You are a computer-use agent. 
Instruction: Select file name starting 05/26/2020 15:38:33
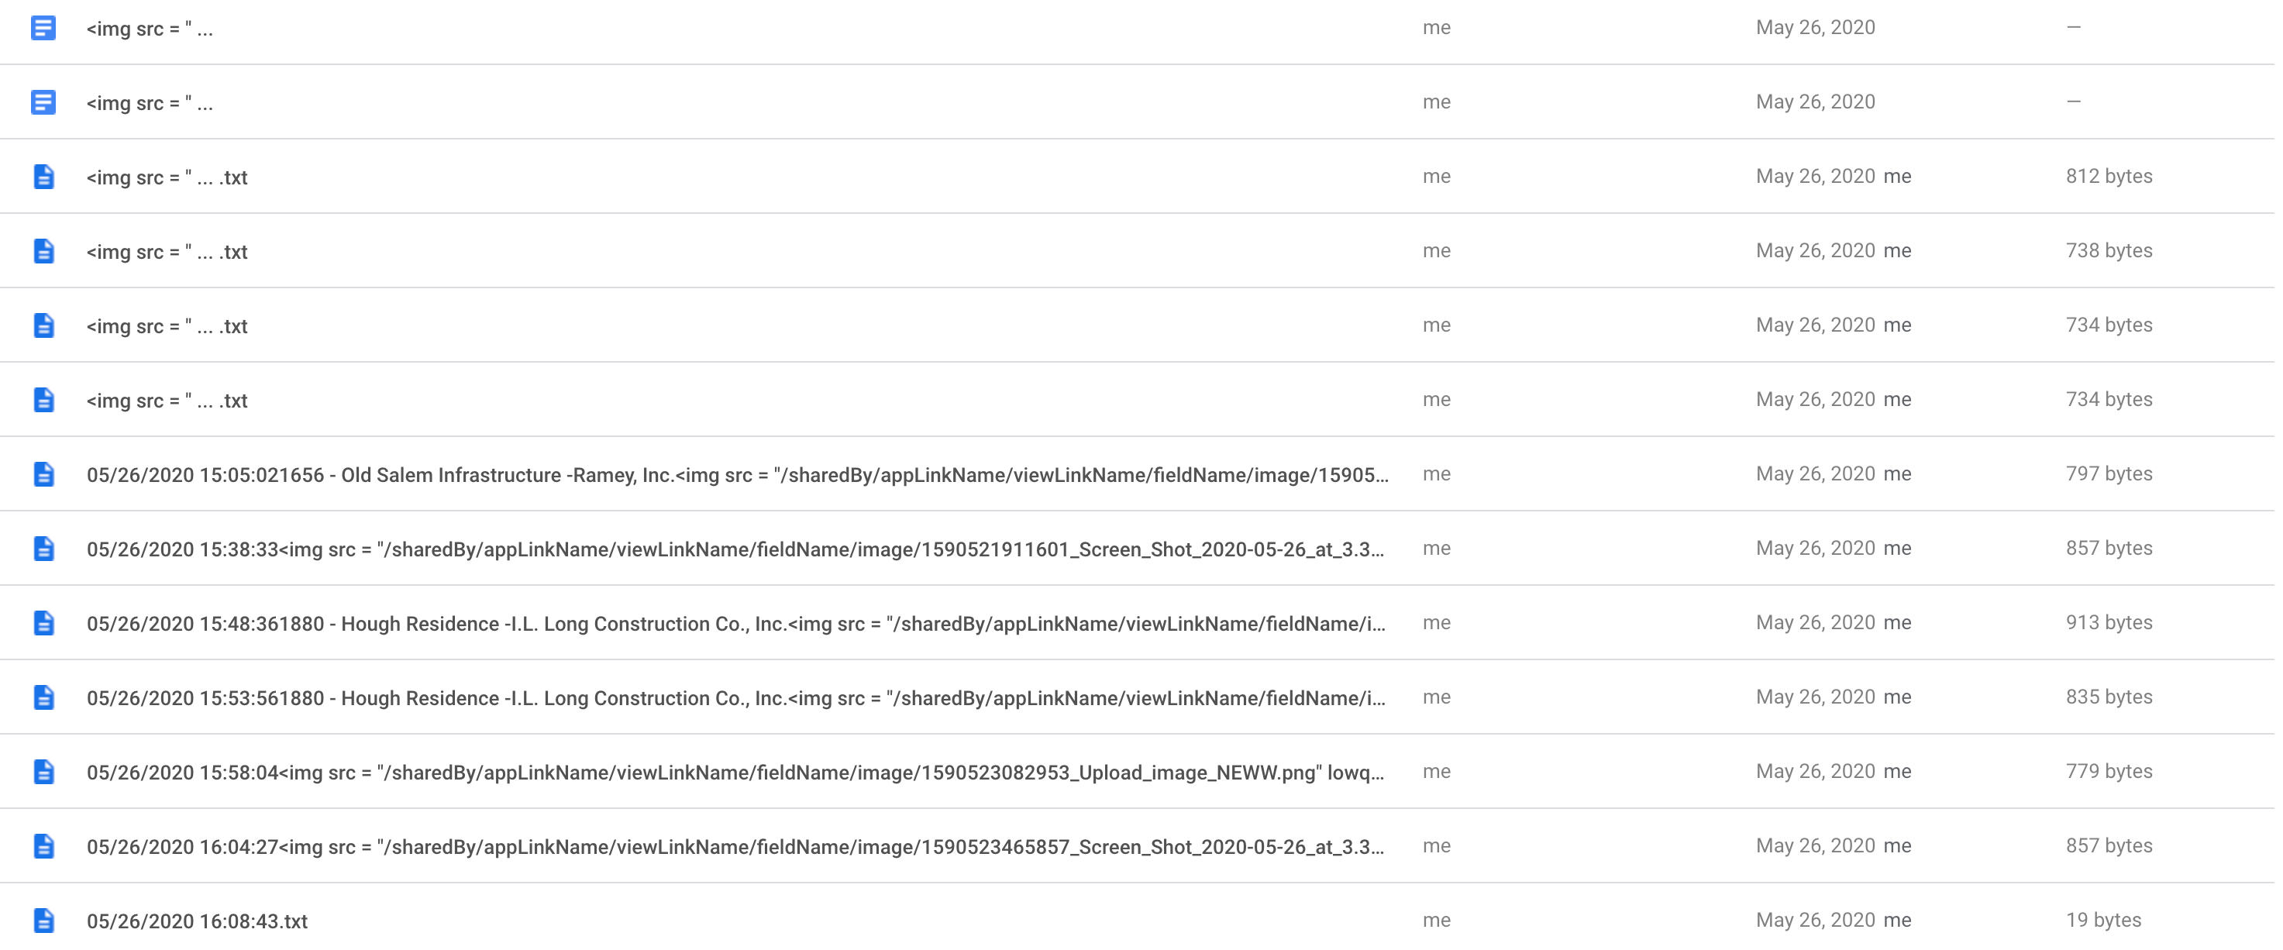(x=735, y=549)
